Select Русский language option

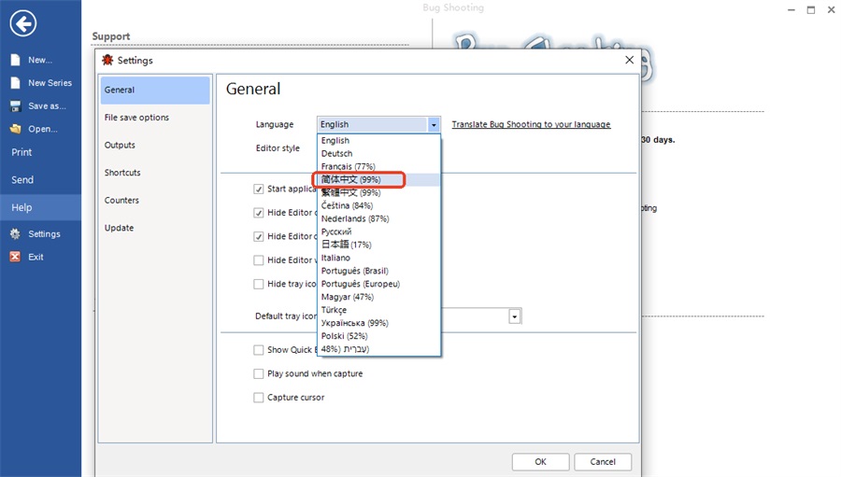[x=378, y=231]
